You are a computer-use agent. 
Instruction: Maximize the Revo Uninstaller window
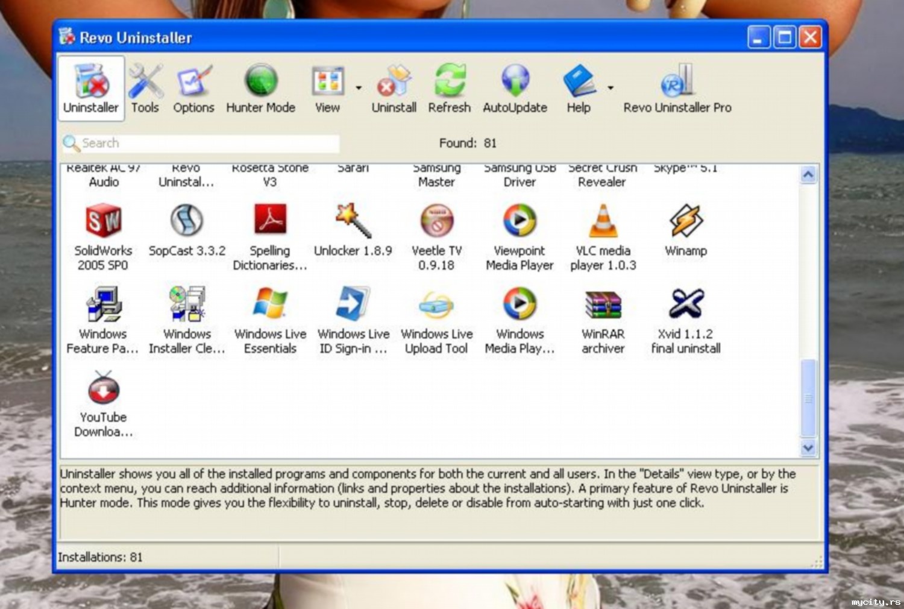pos(785,37)
